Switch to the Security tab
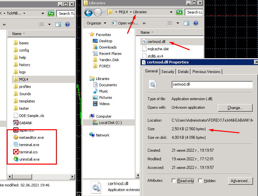The width and height of the screenshot is (258, 196). (168, 72)
